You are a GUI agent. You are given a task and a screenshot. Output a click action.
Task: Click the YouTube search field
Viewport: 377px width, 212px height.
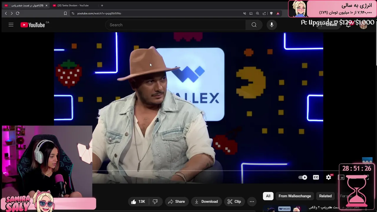point(176,25)
